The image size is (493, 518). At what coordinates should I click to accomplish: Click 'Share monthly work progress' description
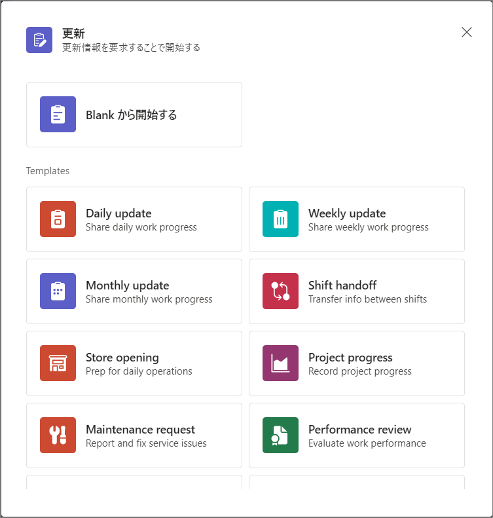[x=149, y=299]
